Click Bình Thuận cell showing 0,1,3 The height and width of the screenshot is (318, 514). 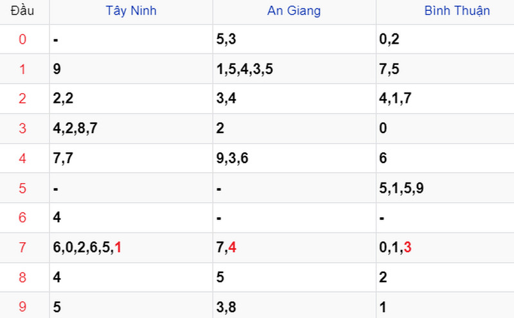(x=445, y=247)
